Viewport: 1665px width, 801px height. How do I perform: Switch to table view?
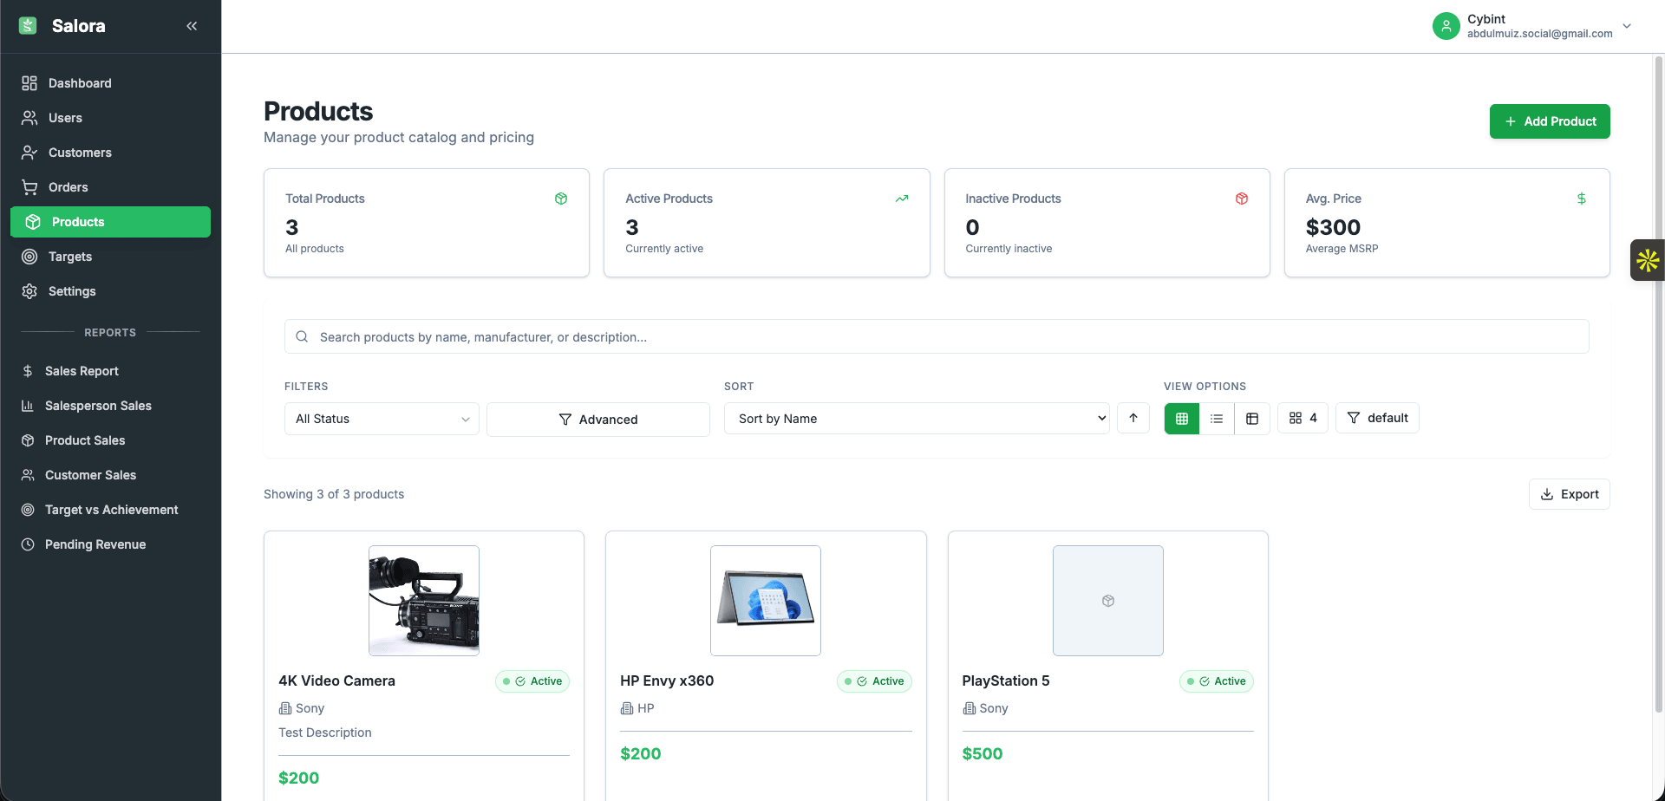click(1251, 418)
